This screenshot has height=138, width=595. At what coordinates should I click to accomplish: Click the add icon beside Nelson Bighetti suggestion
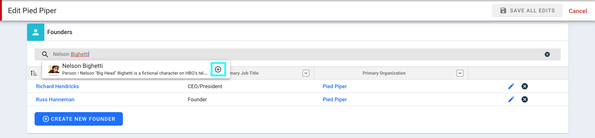[218, 69]
